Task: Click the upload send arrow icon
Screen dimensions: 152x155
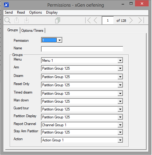Action: click(x=17, y=21)
